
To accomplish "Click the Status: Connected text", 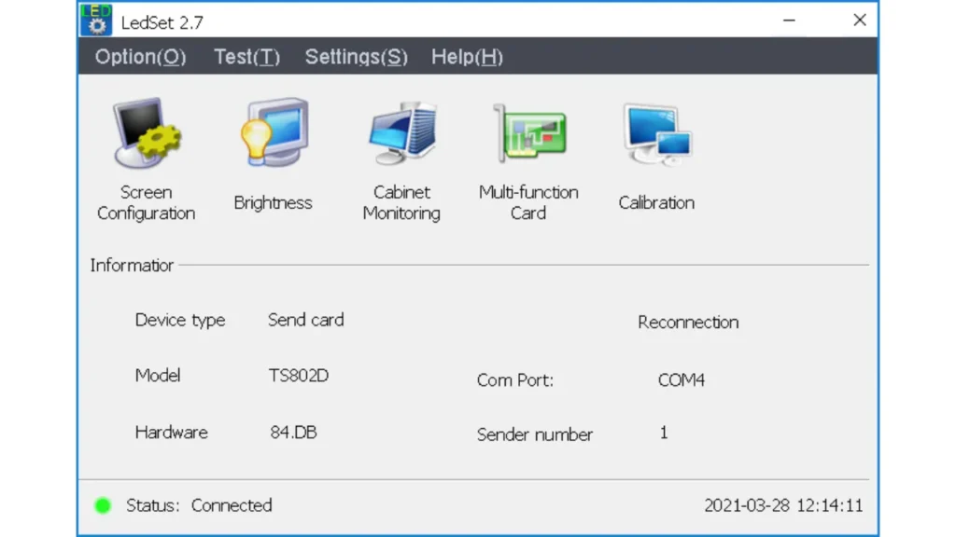I will click(199, 505).
